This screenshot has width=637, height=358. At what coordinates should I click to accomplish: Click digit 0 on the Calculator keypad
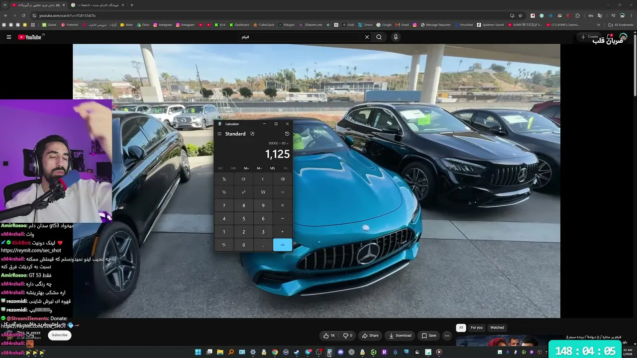tap(243, 245)
